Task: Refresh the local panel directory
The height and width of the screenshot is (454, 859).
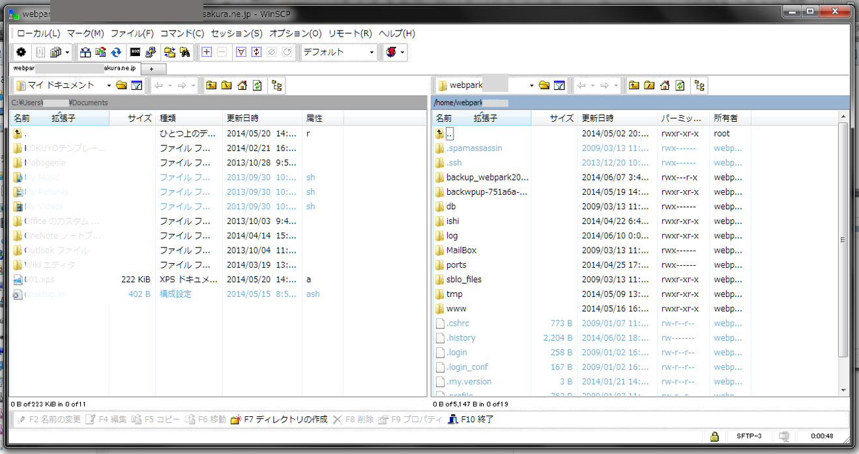Action: pos(258,85)
